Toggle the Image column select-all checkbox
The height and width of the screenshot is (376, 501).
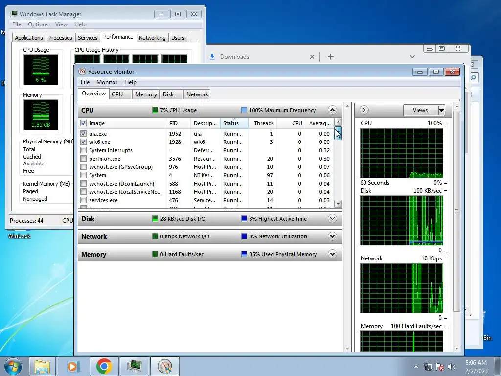pyautogui.click(x=83, y=123)
